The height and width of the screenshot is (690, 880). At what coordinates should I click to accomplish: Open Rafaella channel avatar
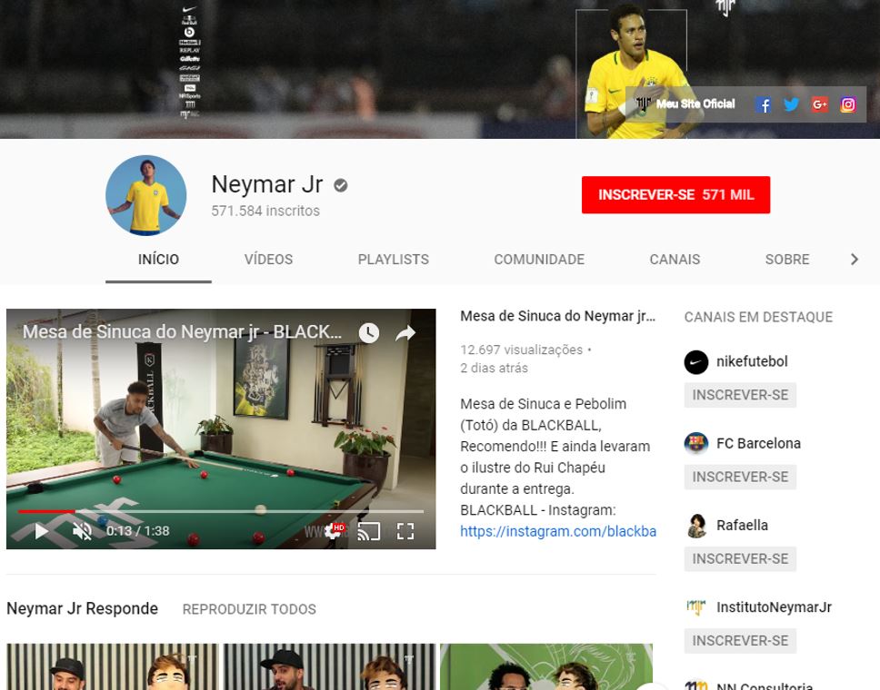coord(696,526)
